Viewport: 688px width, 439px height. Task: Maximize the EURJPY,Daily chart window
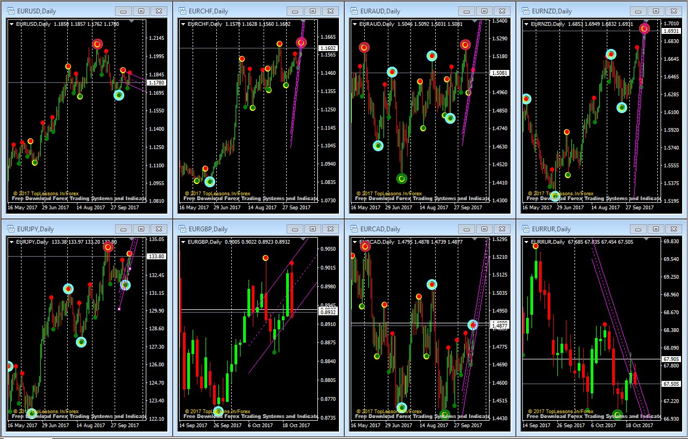pos(141,229)
